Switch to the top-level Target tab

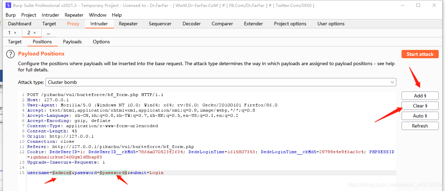point(49,24)
